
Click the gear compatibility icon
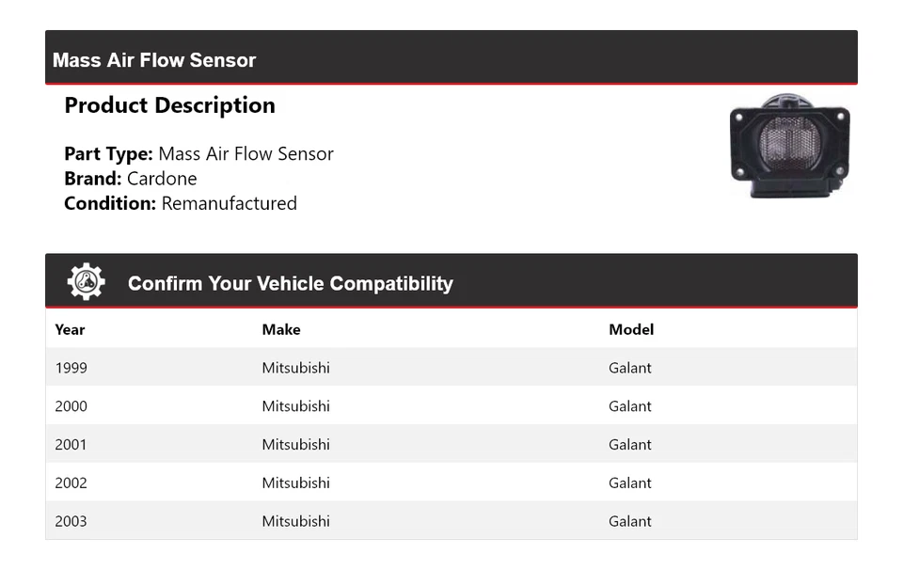point(86,282)
